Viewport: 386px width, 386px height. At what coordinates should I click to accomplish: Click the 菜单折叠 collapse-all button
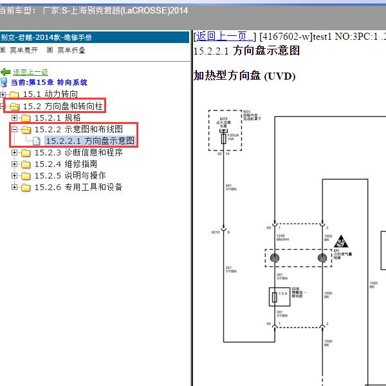(x=71, y=50)
